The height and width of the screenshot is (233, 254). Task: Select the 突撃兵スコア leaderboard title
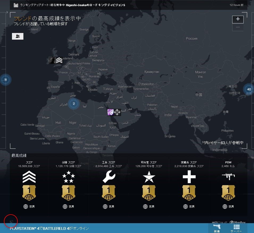[189, 162]
